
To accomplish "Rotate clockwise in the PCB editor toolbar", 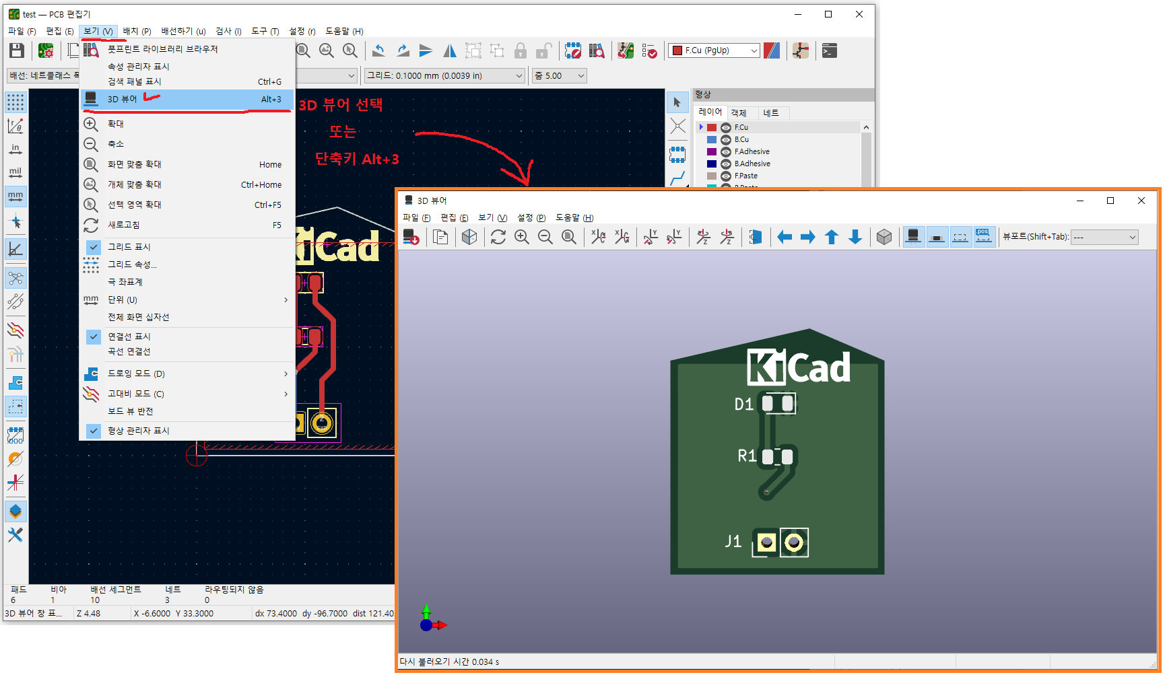I will 403,50.
